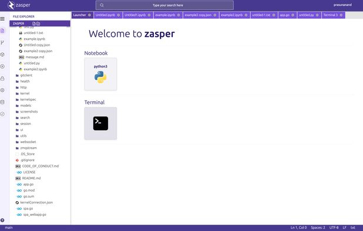Viewport: 363px width, 231px height.
Task: Close the app.go tab
Action: pyautogui.click(x=293, y=15)
